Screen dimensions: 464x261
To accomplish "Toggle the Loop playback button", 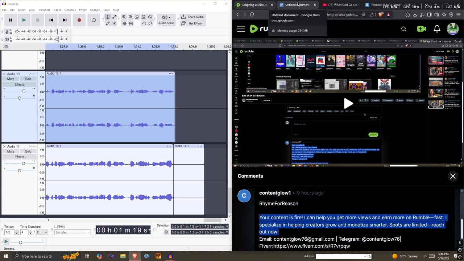I will click(x=94, y=20).
